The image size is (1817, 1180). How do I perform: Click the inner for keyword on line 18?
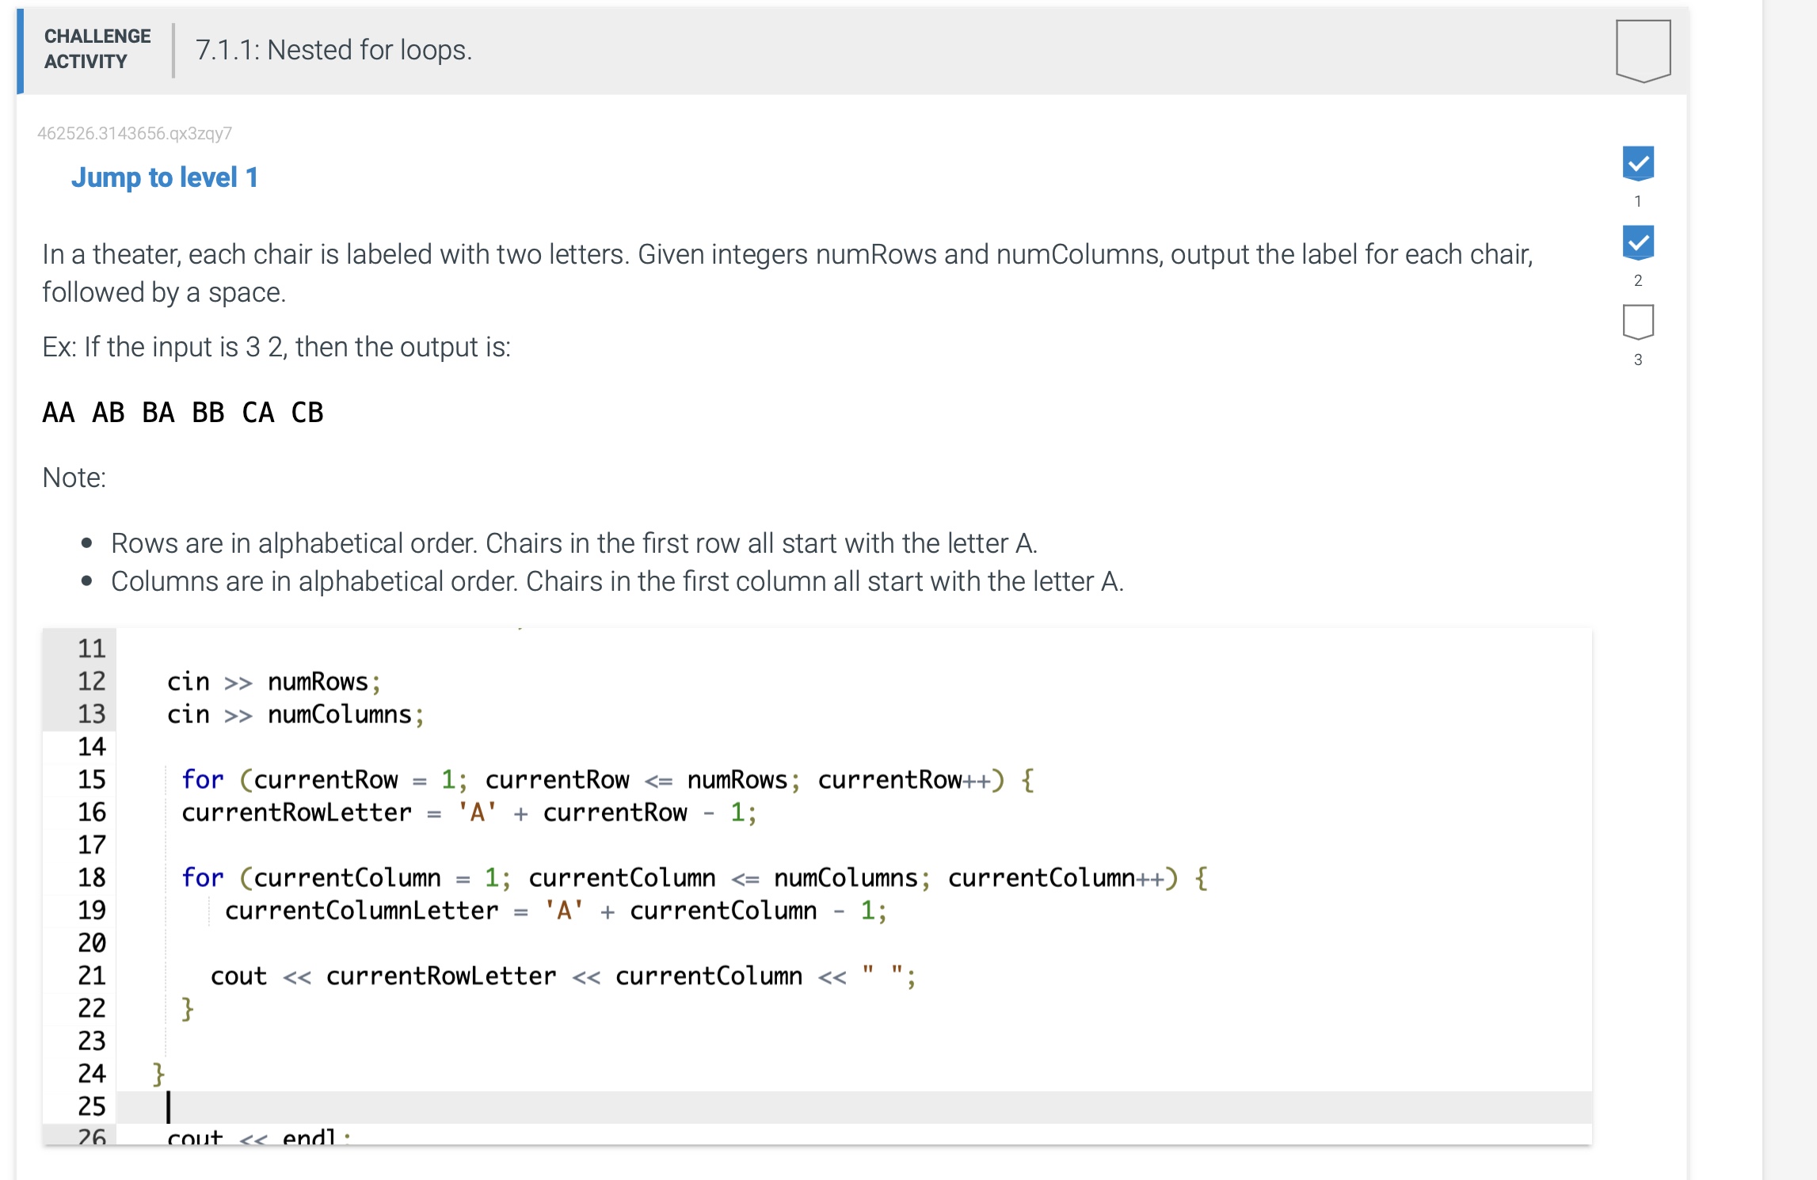coord(202,878)
